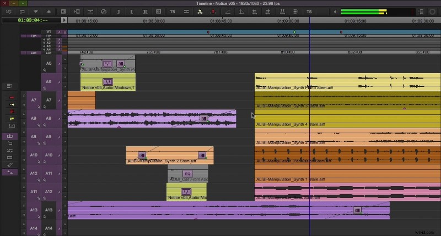Click the effect icon on the Notice v05 Audio Mixdown clip on A6
This screenshot has width=441, height=236.
click(107, 81)
